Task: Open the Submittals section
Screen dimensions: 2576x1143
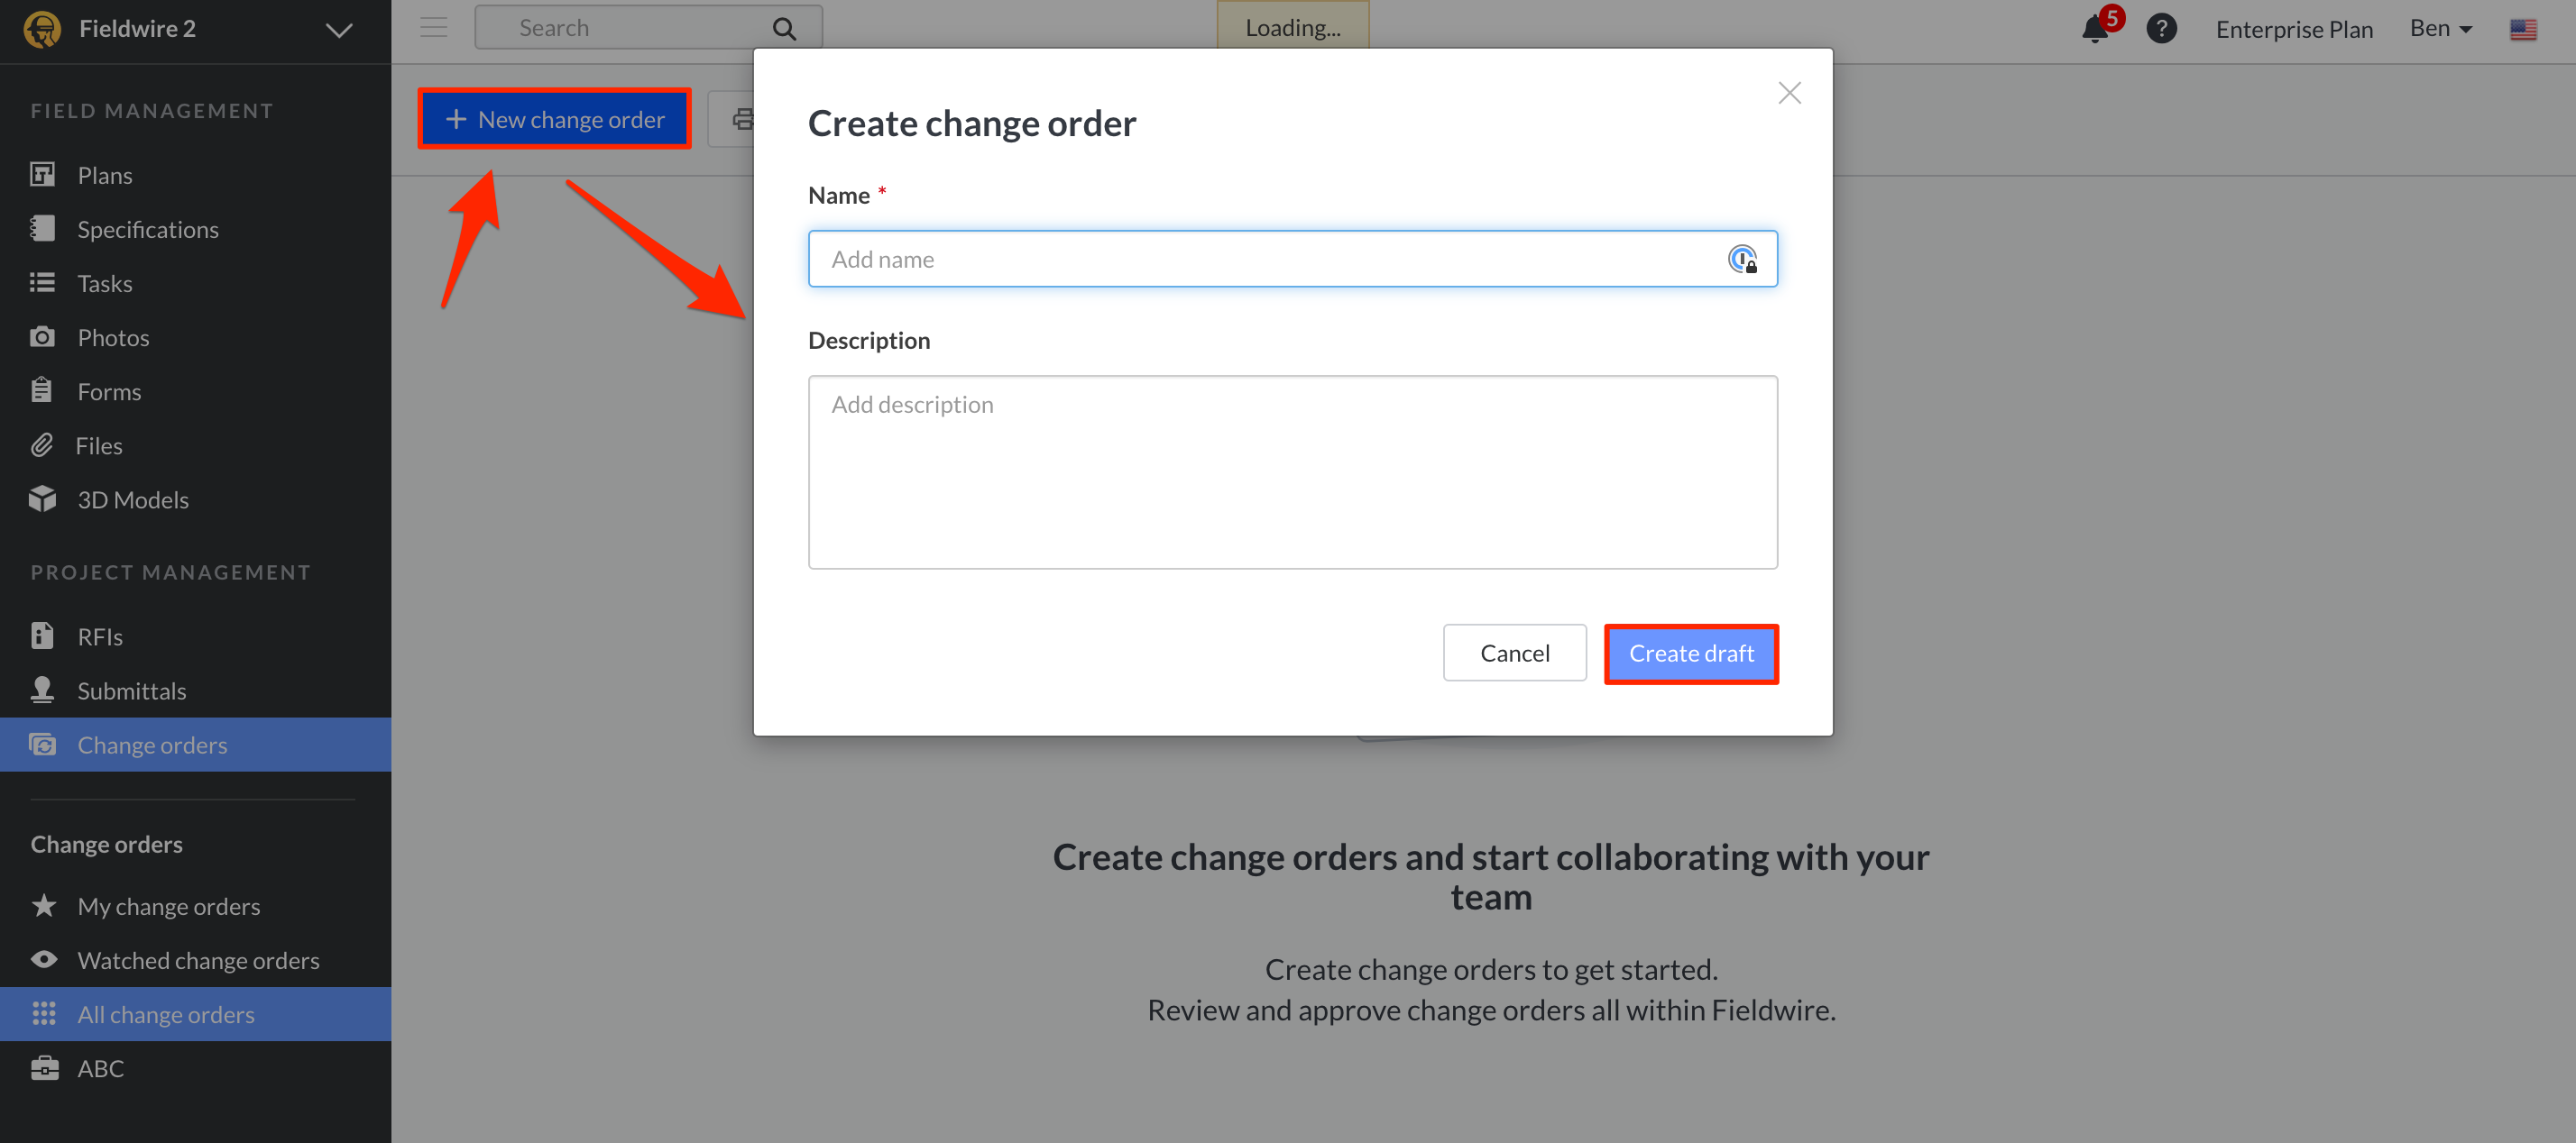Action: 131,690
